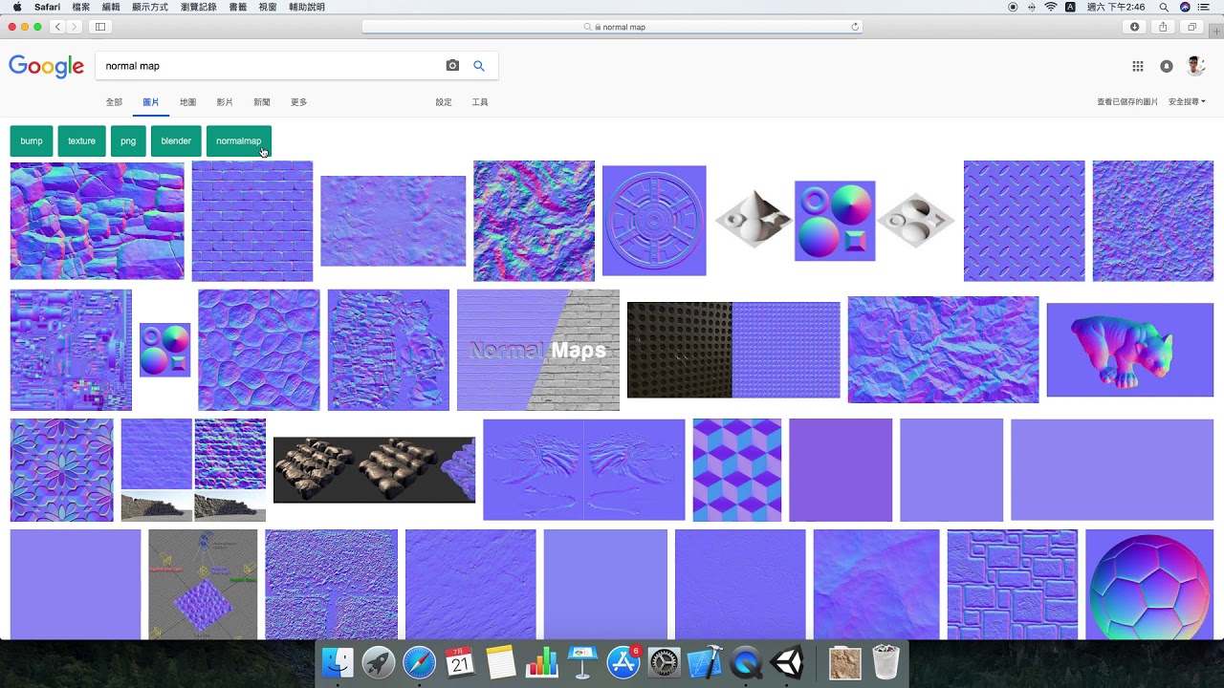Open the 'Normal Maps' brick wall thumbnail

point(538,350)
